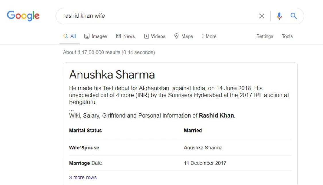Open the More options menu
This screenshot has width=323, height=185.
point(209,36)
